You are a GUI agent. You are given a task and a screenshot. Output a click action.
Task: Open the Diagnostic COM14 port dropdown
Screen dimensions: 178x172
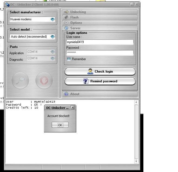click(x=52, y=58)
